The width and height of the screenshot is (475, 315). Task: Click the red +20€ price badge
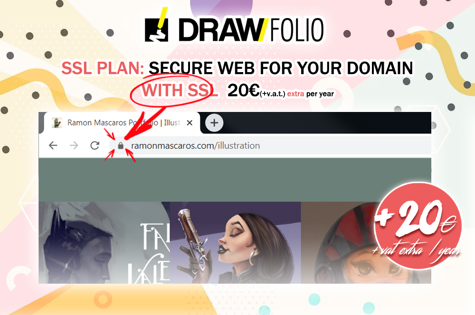[418, 226]
